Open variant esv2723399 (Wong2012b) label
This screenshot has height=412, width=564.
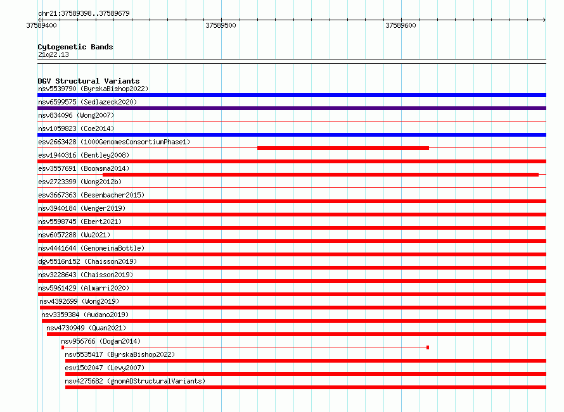point(80,182)
